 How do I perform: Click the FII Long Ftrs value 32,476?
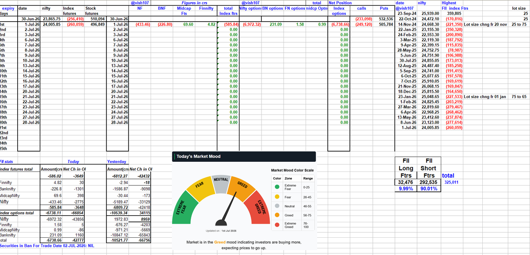pyautogui.click(x=406, y=182)
